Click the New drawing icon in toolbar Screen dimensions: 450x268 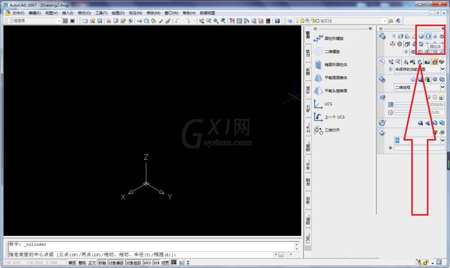pyautogui.click(x=85, y=21)
